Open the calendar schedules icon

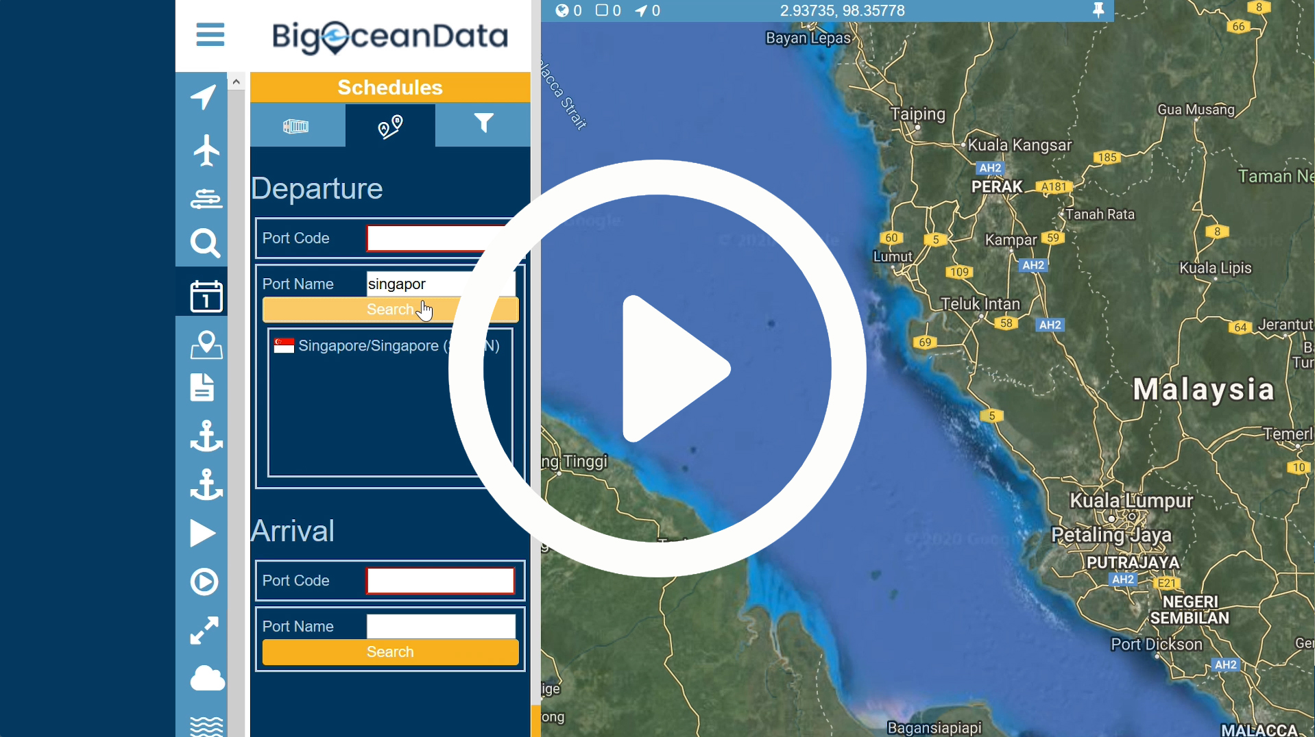pyautogui.click(x=206, y=296)
